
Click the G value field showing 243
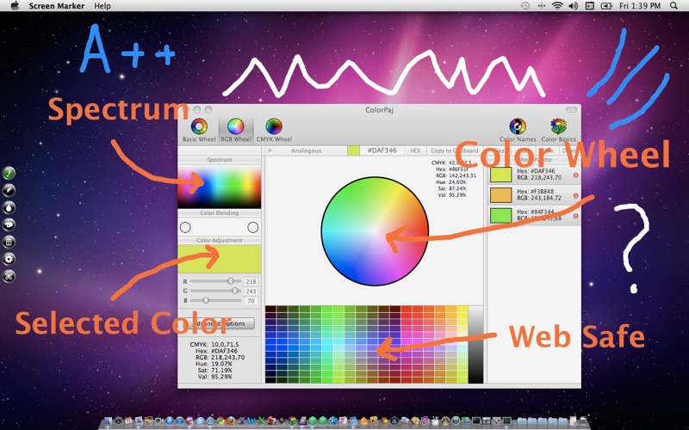click(x=251, y=292)
